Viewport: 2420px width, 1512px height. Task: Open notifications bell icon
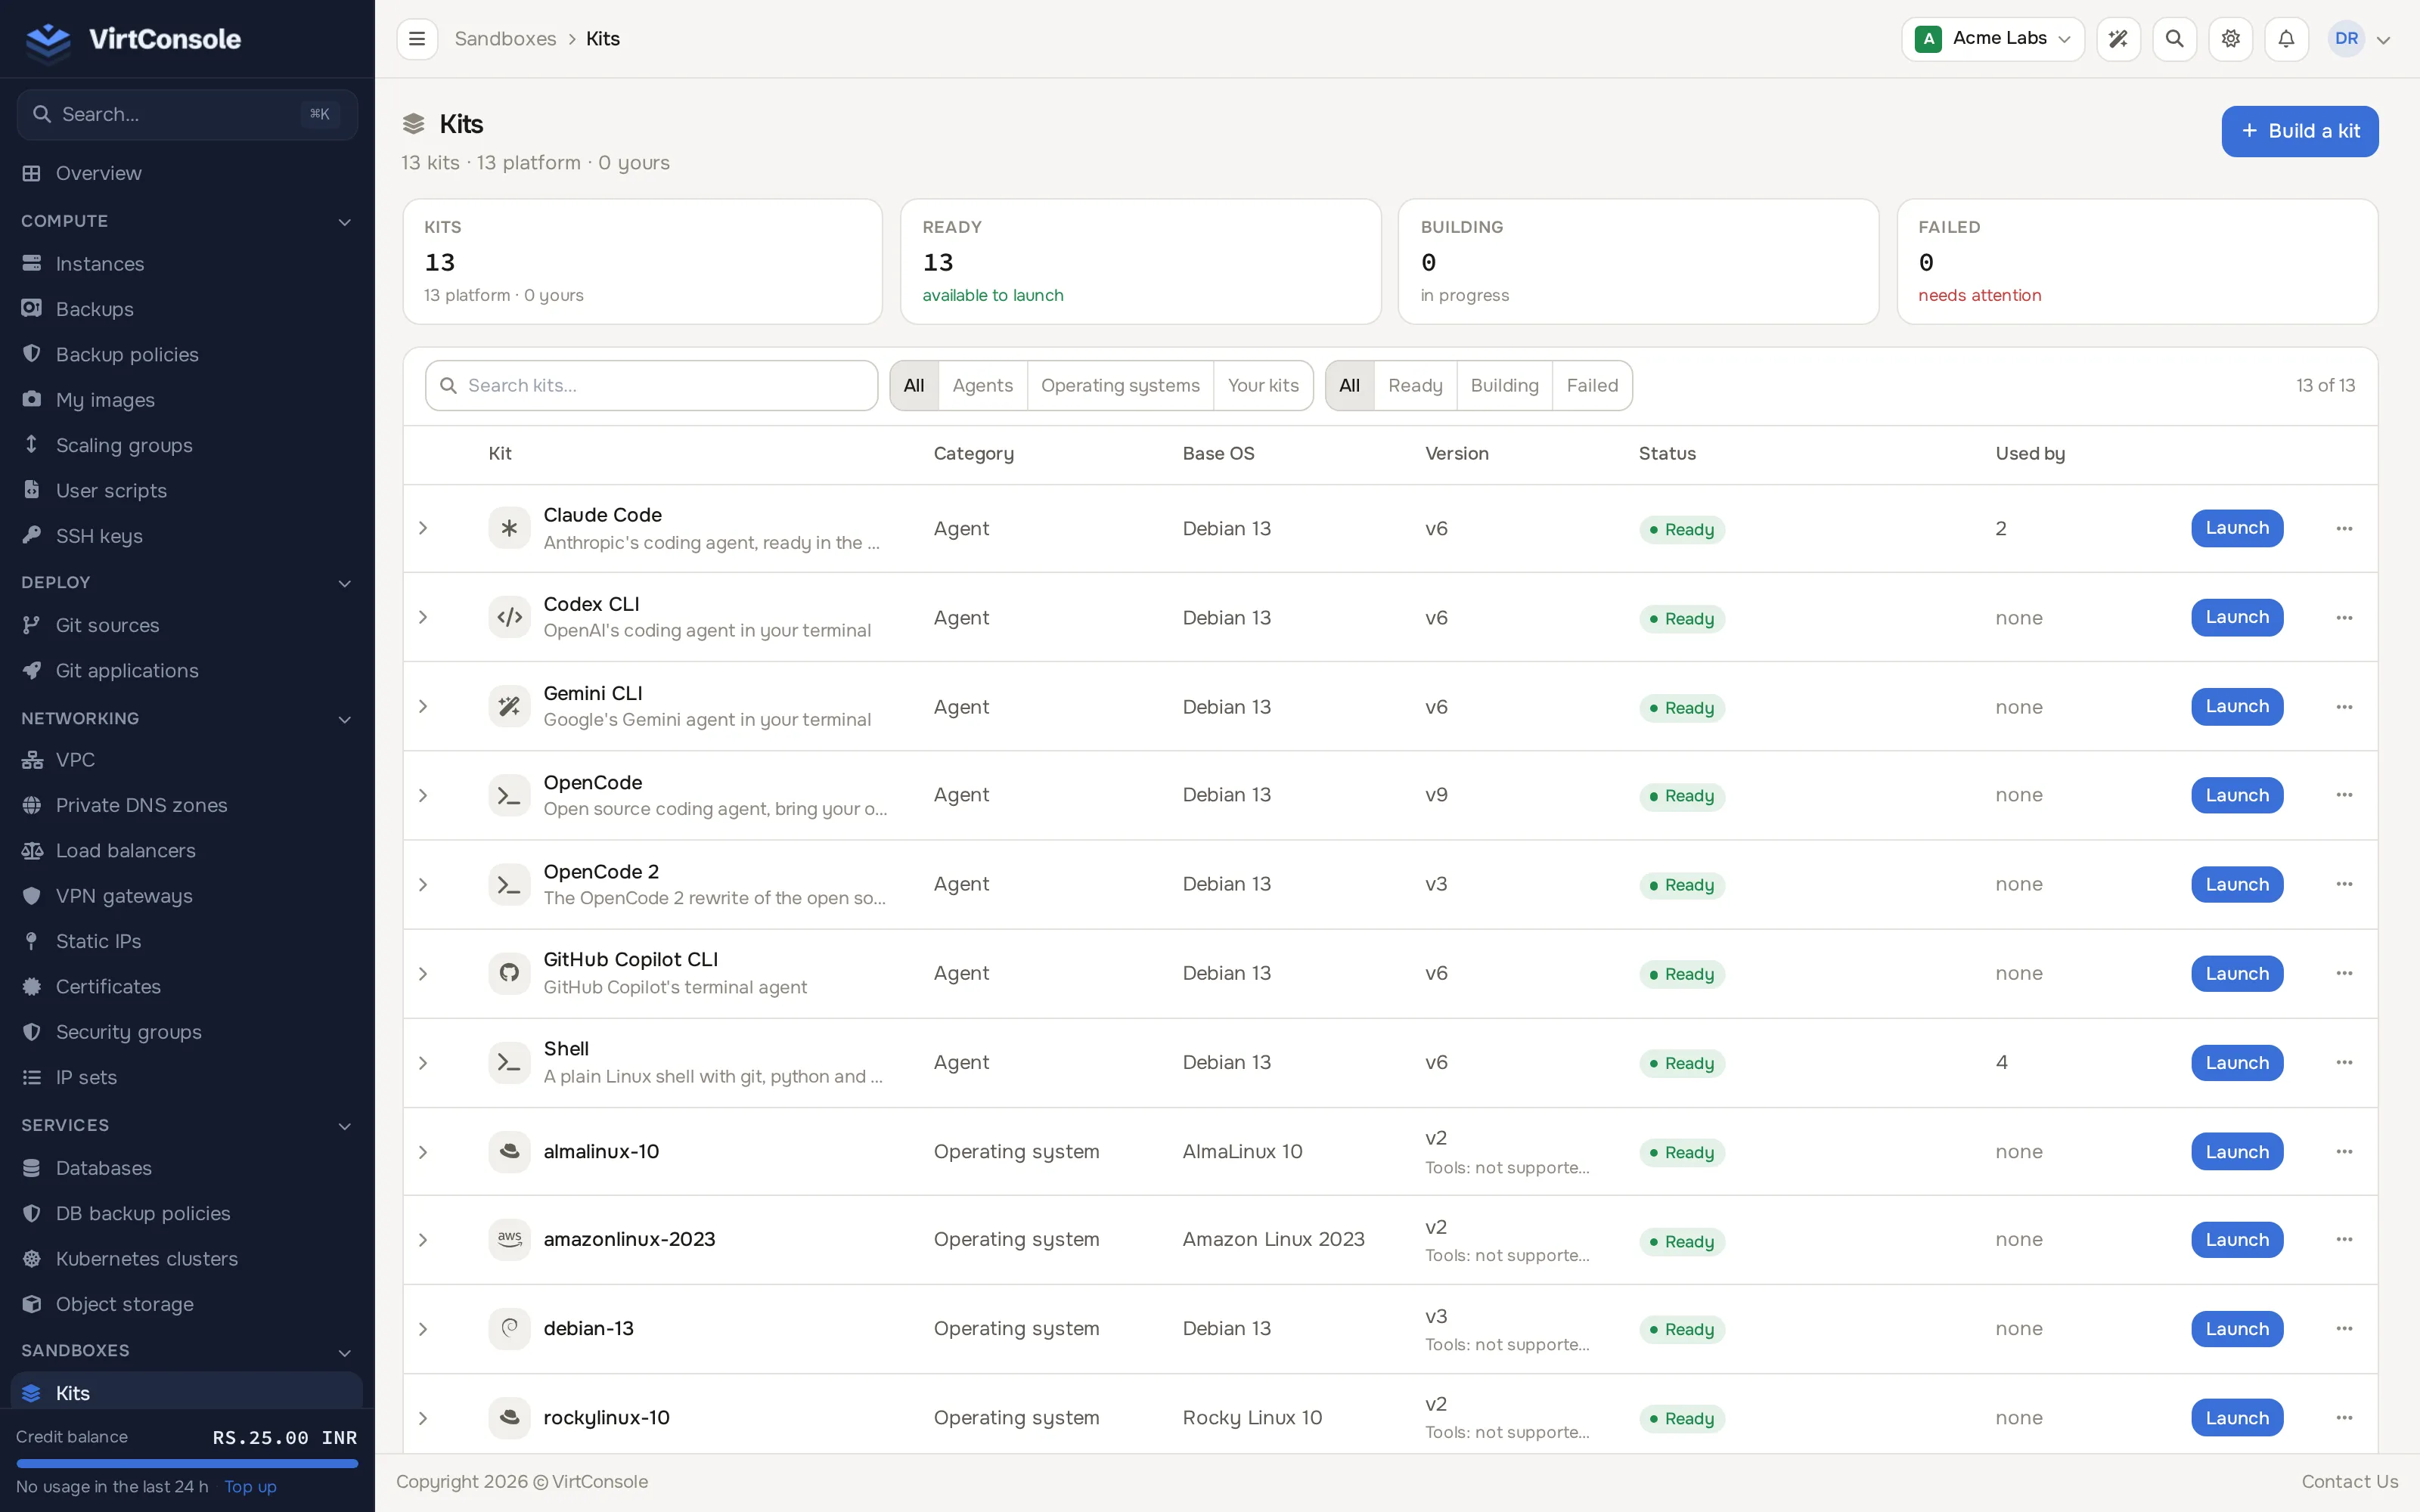[x=2286, y=39]
